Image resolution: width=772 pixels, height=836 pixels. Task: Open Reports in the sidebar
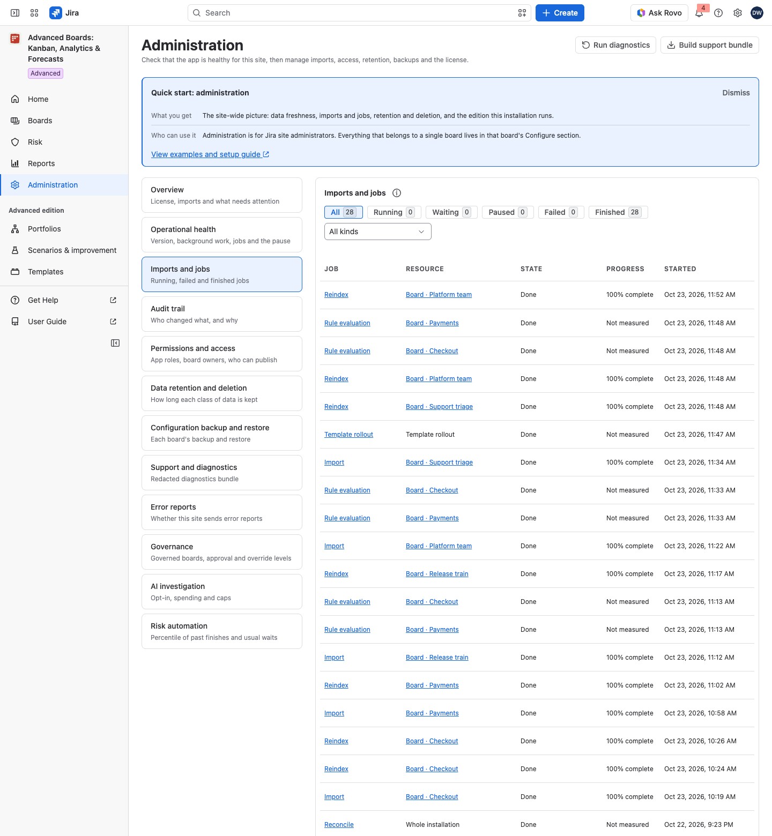coord(64,163)
